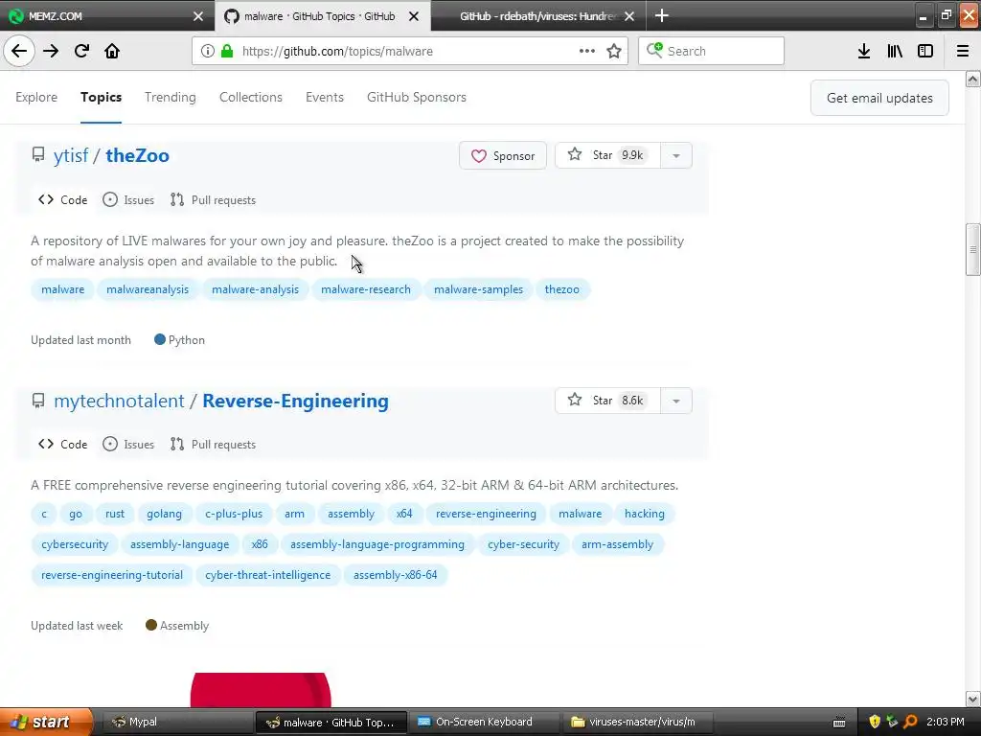
Task: Open the cyber-threat-intelligence topic tag
Action: pyautogui.click(x=268, y=575)
